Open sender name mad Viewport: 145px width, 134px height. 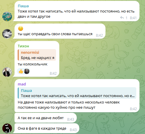point(22,84)
